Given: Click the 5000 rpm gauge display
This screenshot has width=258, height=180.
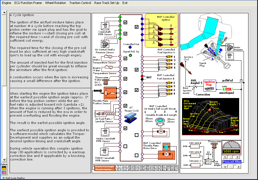Looking at the screenshot, I should [231, 151].
